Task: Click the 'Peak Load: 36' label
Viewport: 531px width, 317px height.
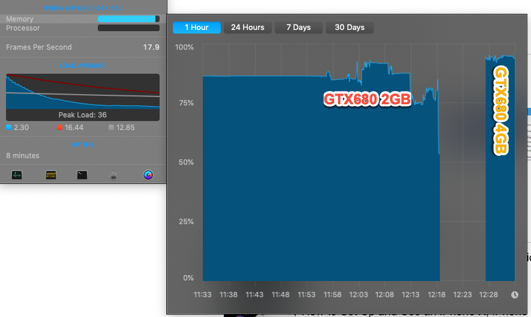Action: coord(83,115)
